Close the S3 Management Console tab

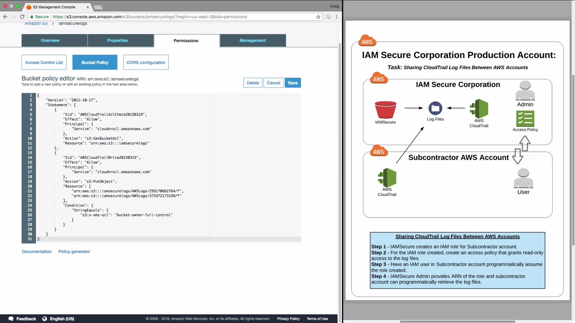[88, 7]
